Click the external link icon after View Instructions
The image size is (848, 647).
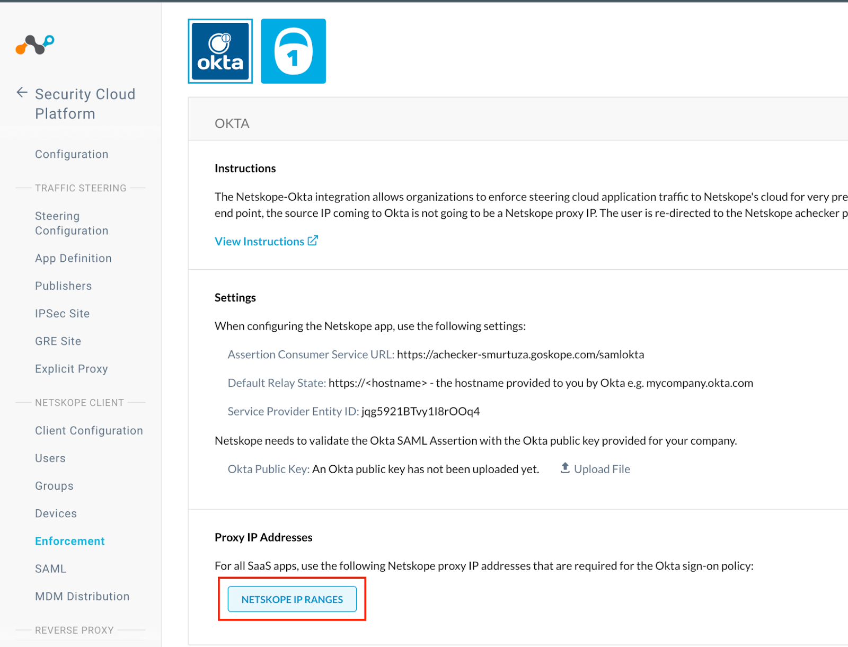(x=313, y=241)
